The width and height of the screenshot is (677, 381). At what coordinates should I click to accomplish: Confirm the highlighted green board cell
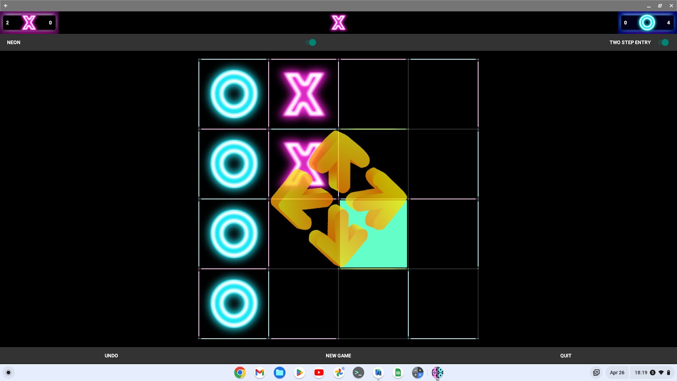374,234
